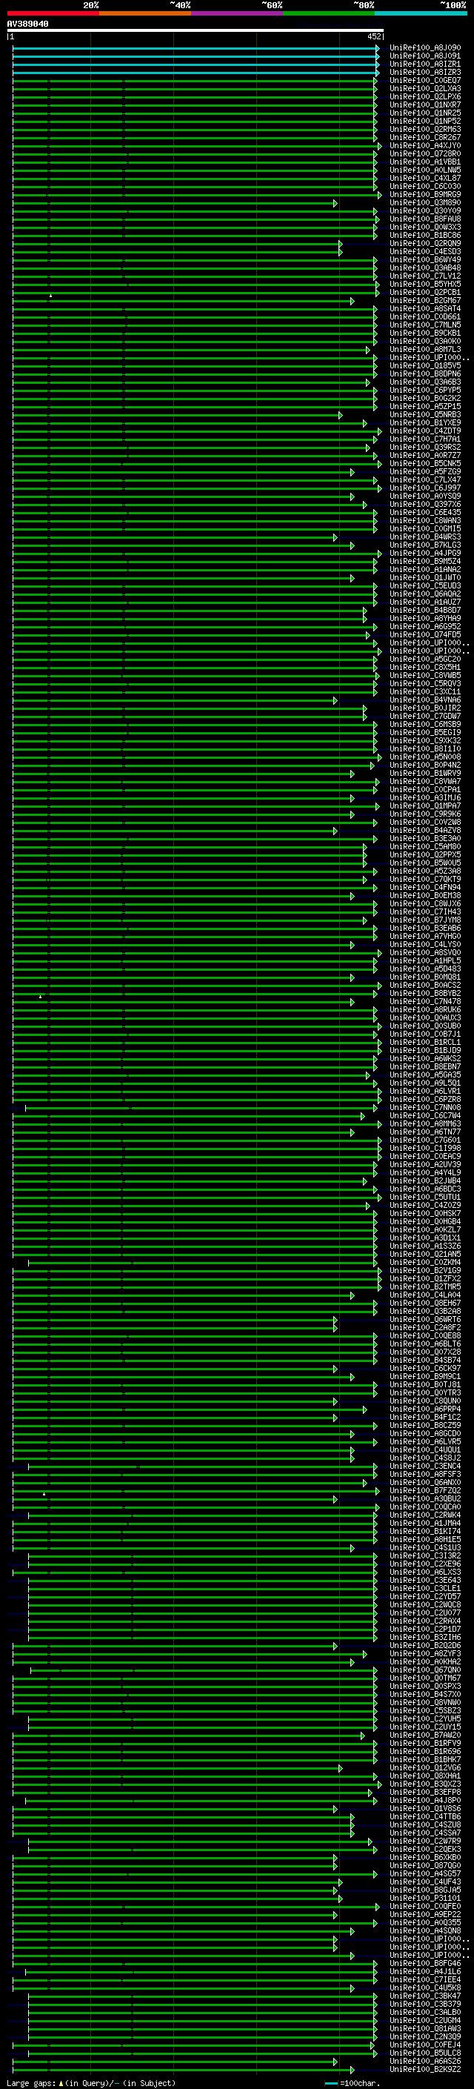Viewport: 474px width, 2089px height.
Task: Click subject name UniRef100_Q6WRT6
Action: point(425,1319)
